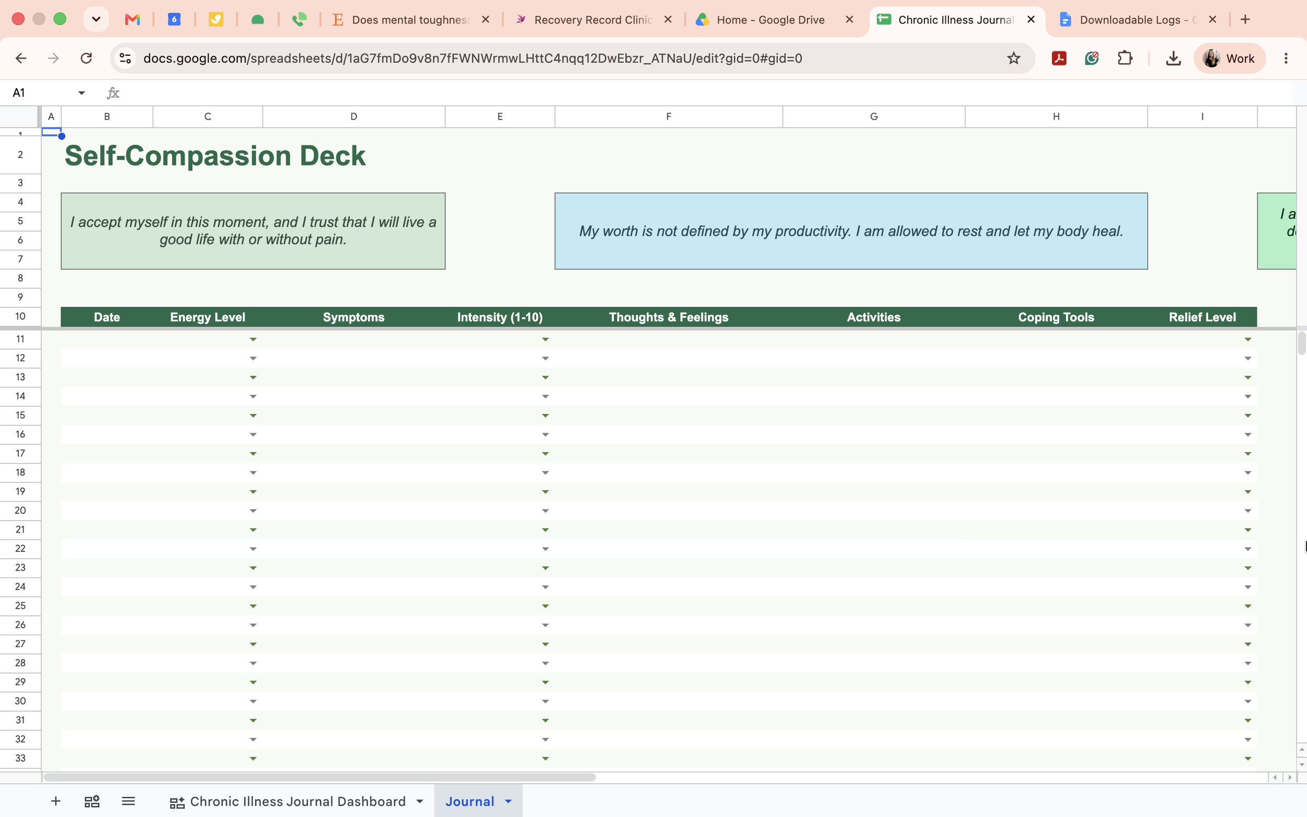This screenshot has width=1307, height=817.
Task: Select the Journal sheet tab
Action: pyautogui.click(x=469, y=801)
